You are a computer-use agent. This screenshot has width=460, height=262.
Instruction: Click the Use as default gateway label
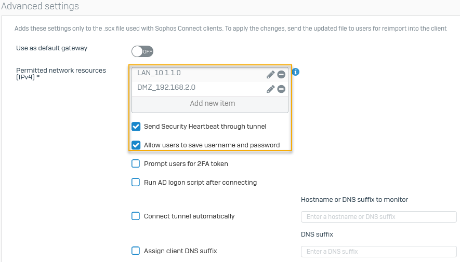[x=51, y=48]
